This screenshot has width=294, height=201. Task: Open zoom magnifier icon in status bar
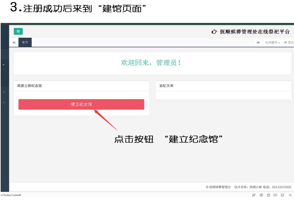[x=290, y=195]
